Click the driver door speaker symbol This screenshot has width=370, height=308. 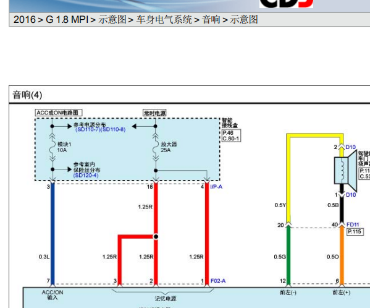(345, 171)
